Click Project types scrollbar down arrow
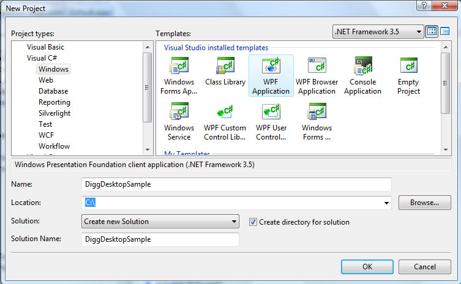Screen dimensions: 461x284 [148, 150]
